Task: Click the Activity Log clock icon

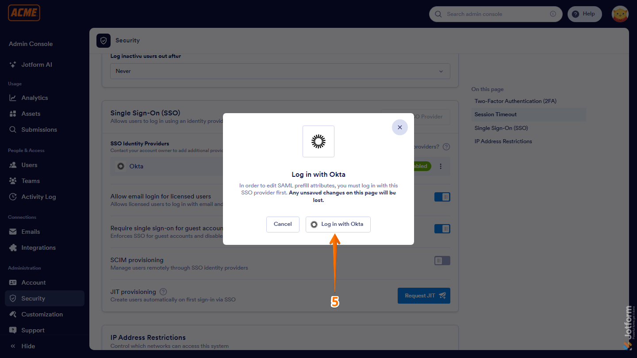Action: (x=13, y=197)
